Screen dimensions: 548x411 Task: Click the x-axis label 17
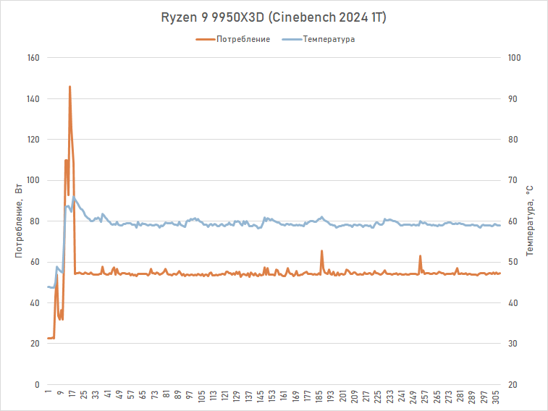pyautogui.click(x=72, y=394)
